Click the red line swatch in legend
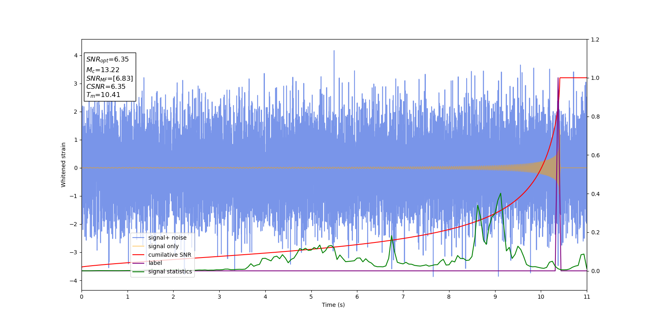Viewport: 652px width, 326px height. click(139, 255)
